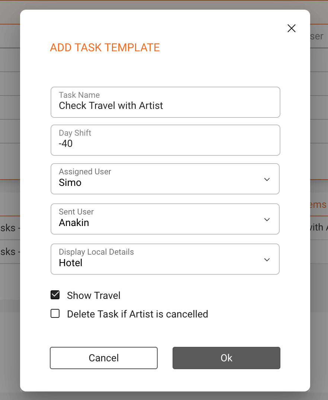328x400 pixels.
Task: Click the chevron arrow in Sent User
Action: pyautogui.click(x=267, y=219)
